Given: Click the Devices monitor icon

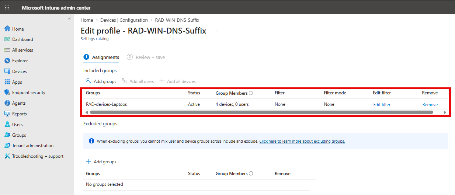Looking at the screenshot, I should [x=7, y=72].
